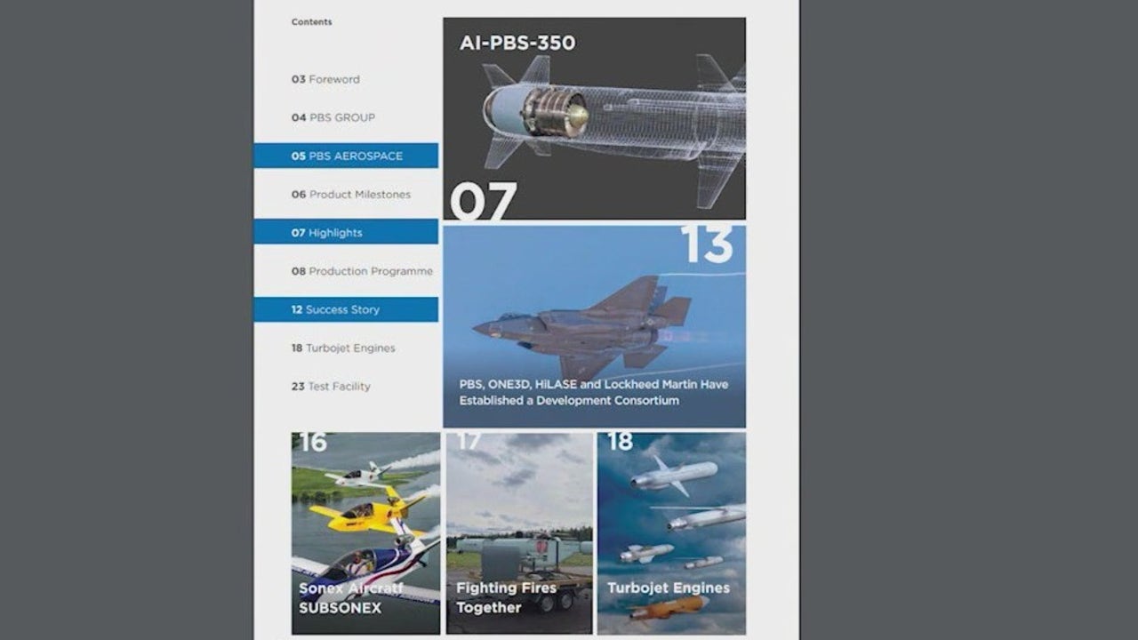
Task: Select the highlighted 07 Highlights entry
Action: point(346,232)
